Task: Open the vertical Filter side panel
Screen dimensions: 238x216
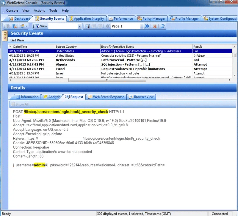Action: coord(5,36)
